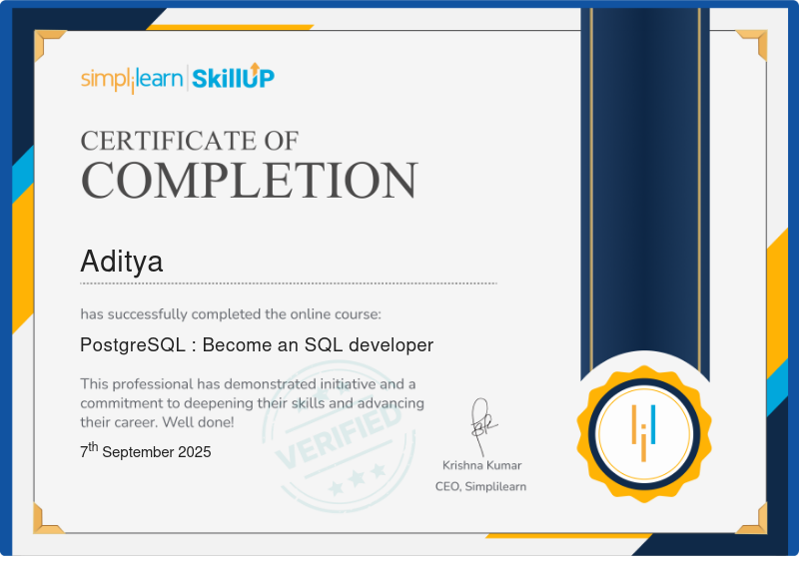Click the Krishna Kumar name

481,465
